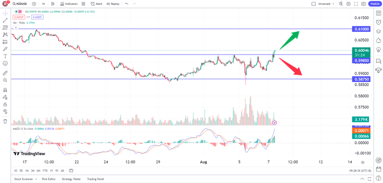Create an Alert
383x183 pixels.
97,4
